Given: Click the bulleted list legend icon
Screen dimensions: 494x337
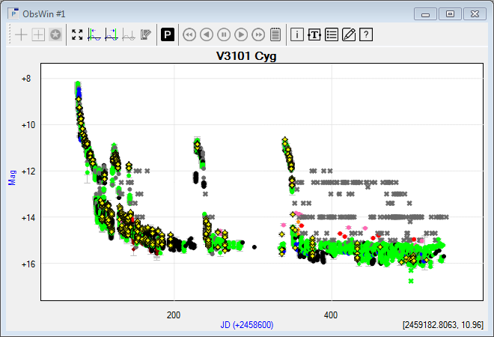Looking at the screenshot, I should click(332, 34).
